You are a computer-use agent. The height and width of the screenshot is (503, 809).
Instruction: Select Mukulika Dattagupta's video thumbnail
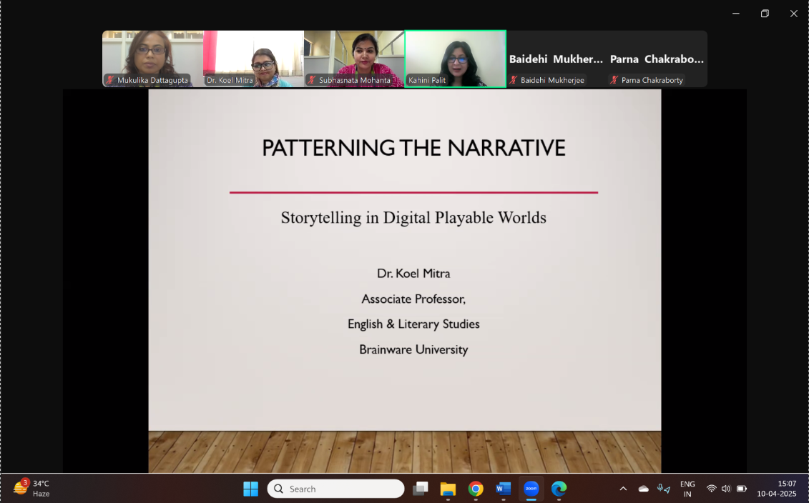153,59
